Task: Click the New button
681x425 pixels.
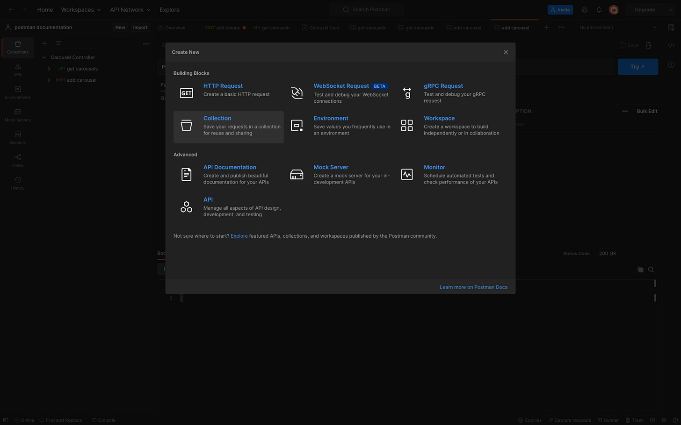Action: pyautogui.click(x=120, y=28)
